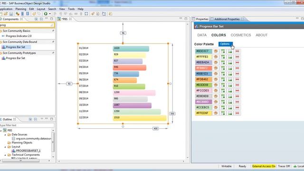The image size is (304, 171).
Task: Expand all with plus icon in Components panel
Action: [36, 19]
